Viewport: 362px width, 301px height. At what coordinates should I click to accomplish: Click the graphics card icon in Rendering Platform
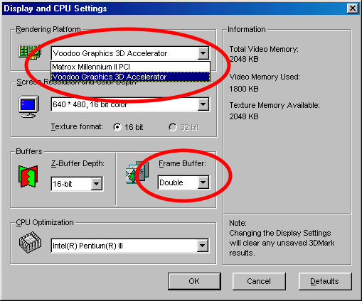(x=29, y=52)
